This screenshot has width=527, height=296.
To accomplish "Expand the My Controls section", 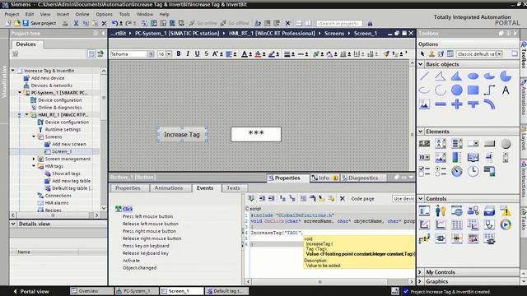I will pyautogui.click(x=421, y=272).
